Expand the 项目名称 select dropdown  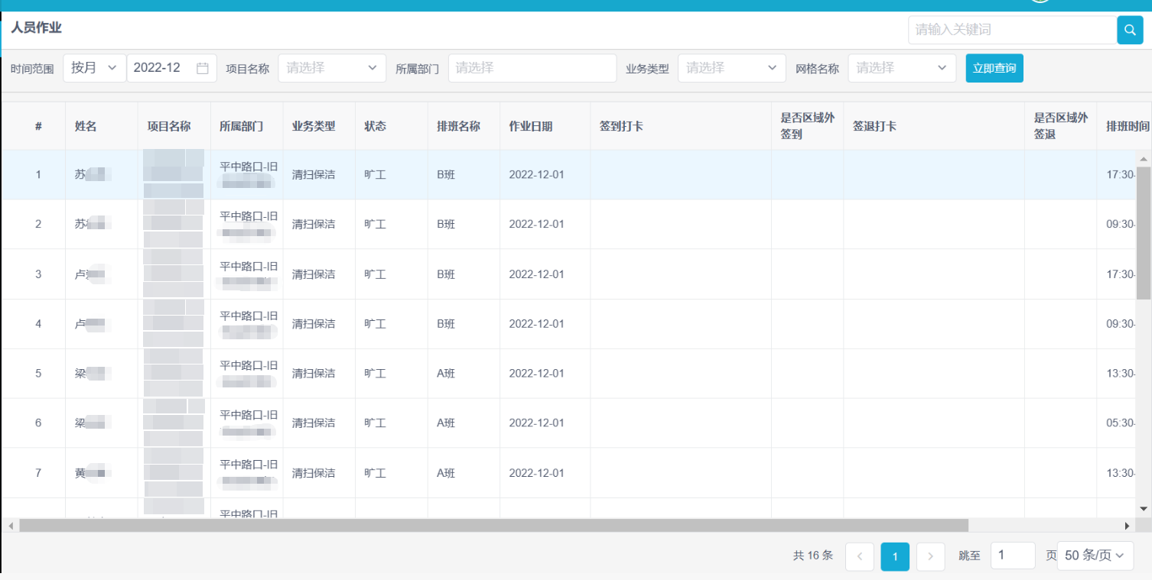pos(332,68)
